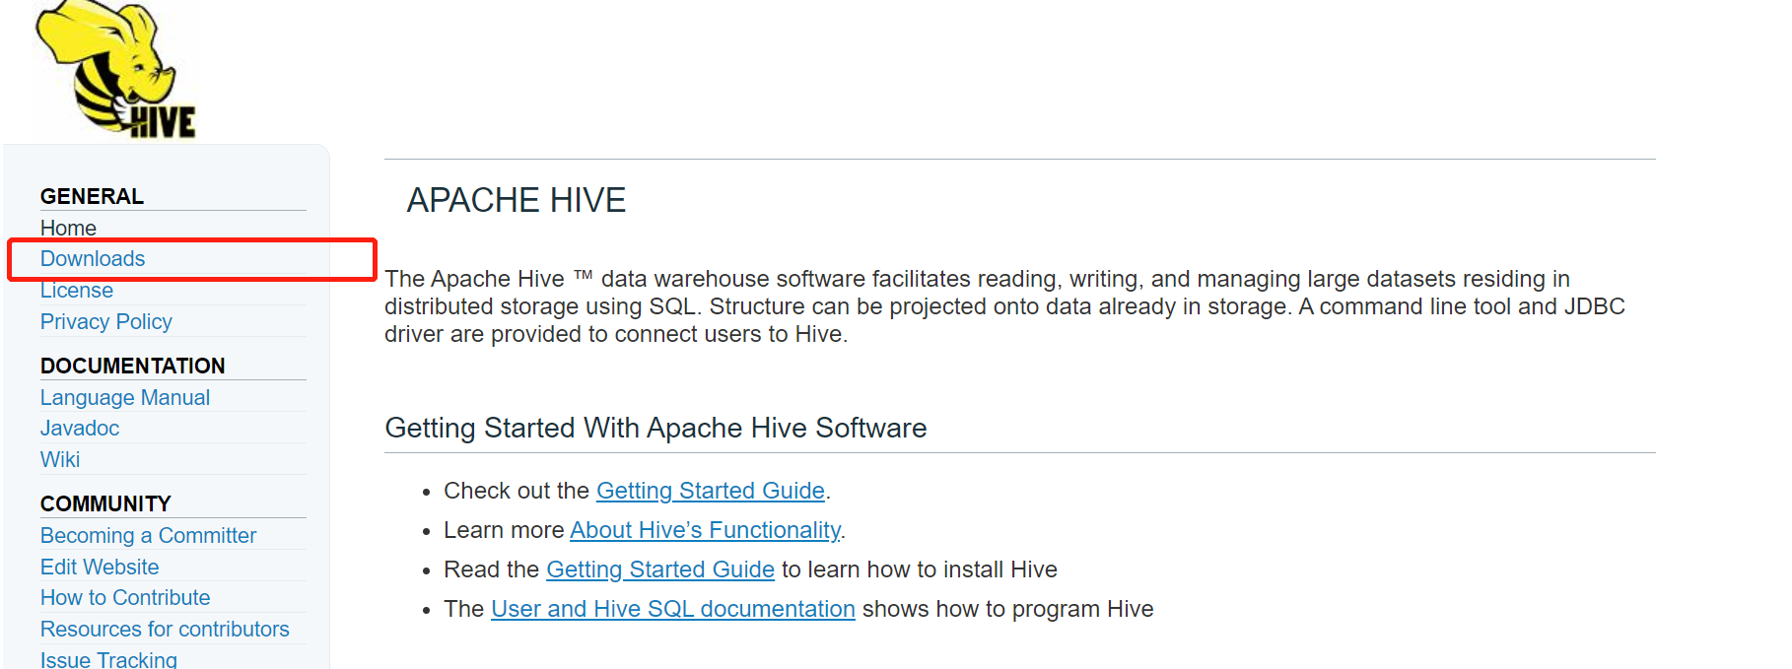Open Resources for contributors link

pyautogui.click(x=165, y=630)
